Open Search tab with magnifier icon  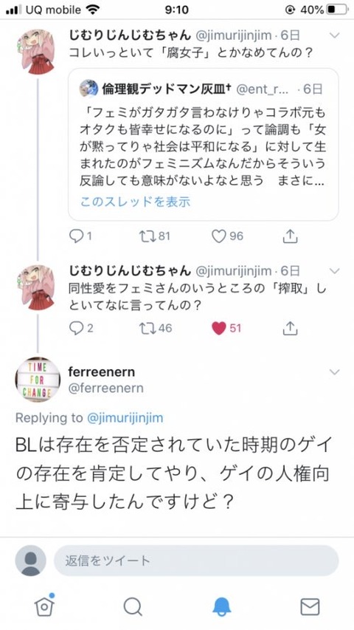coord(133,606)
